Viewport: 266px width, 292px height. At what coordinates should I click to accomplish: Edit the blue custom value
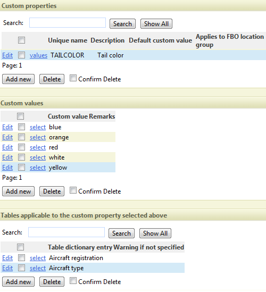(x=7, y=127)
